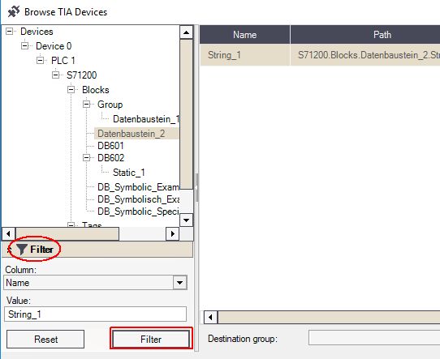Click the results table scroll left arrow
Image resolution: width=440 pixels, height=359 pixels.
pos(210,318)
